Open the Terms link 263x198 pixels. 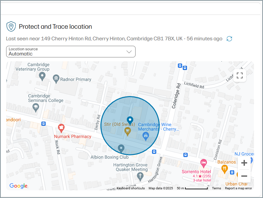coord(216,188)
